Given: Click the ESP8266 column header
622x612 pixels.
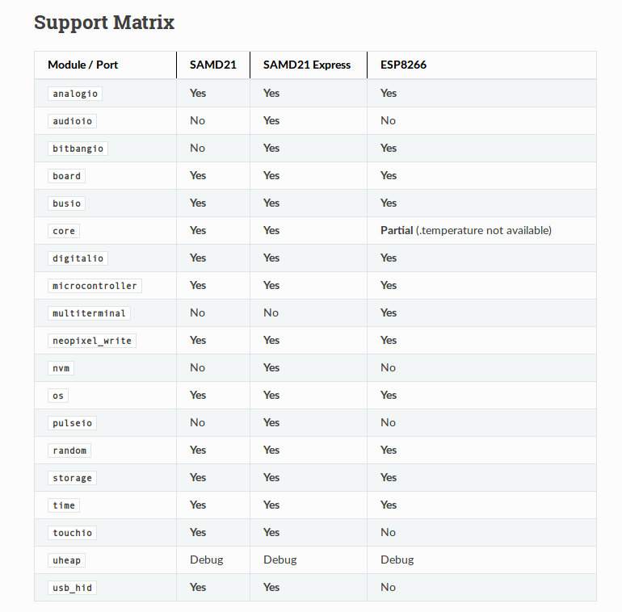Looking at the screenshot, I should coord(403,65).
